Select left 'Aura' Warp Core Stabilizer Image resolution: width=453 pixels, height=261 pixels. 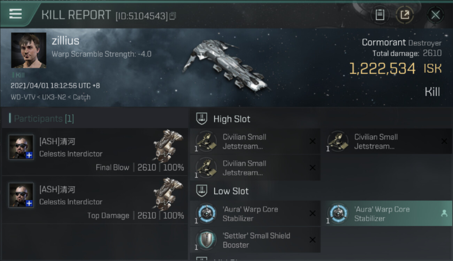tap(255, 214)
